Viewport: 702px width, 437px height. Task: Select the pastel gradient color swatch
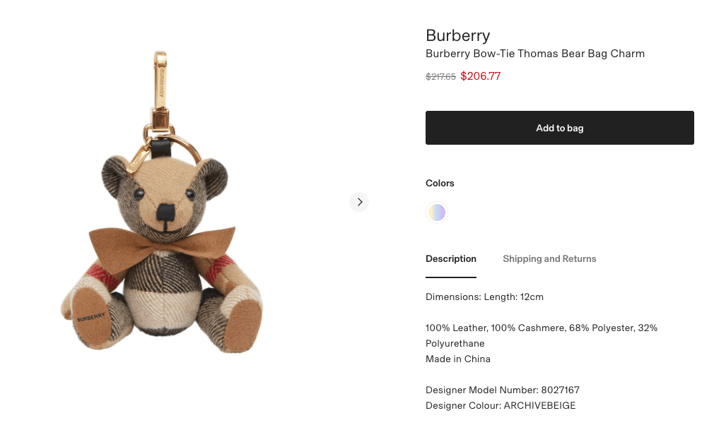pos(436,212)
